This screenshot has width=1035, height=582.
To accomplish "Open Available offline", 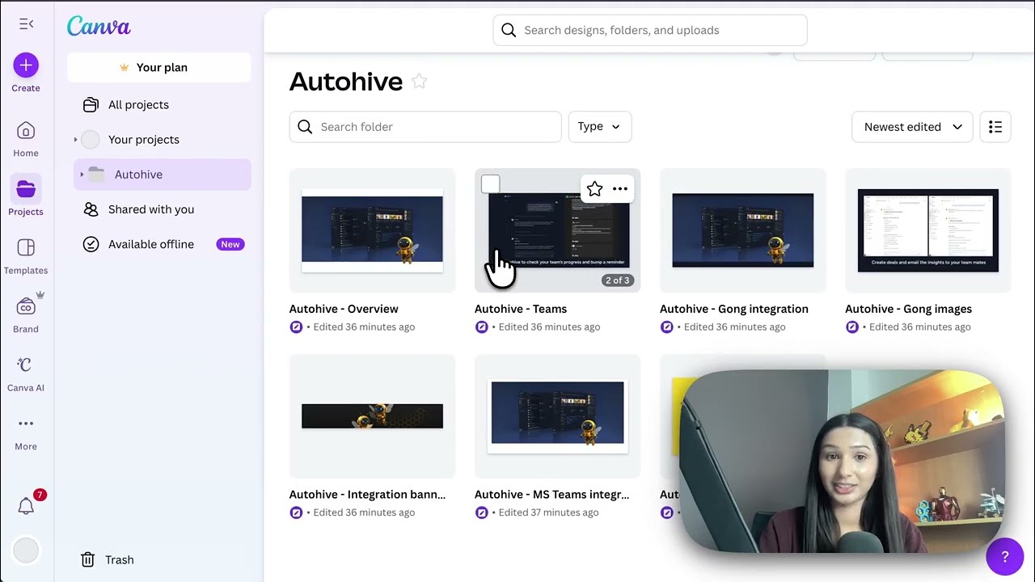I will (159, 244).
